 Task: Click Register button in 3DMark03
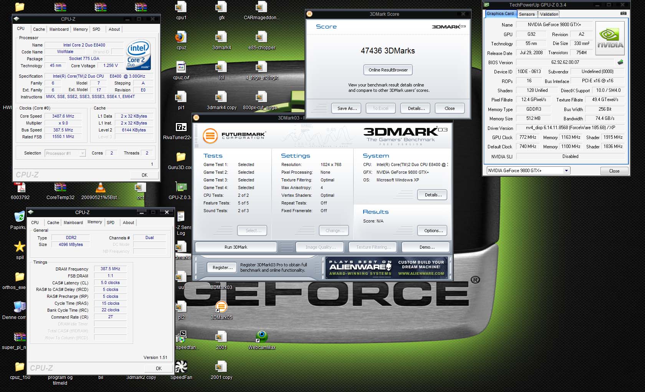point(223,267)
